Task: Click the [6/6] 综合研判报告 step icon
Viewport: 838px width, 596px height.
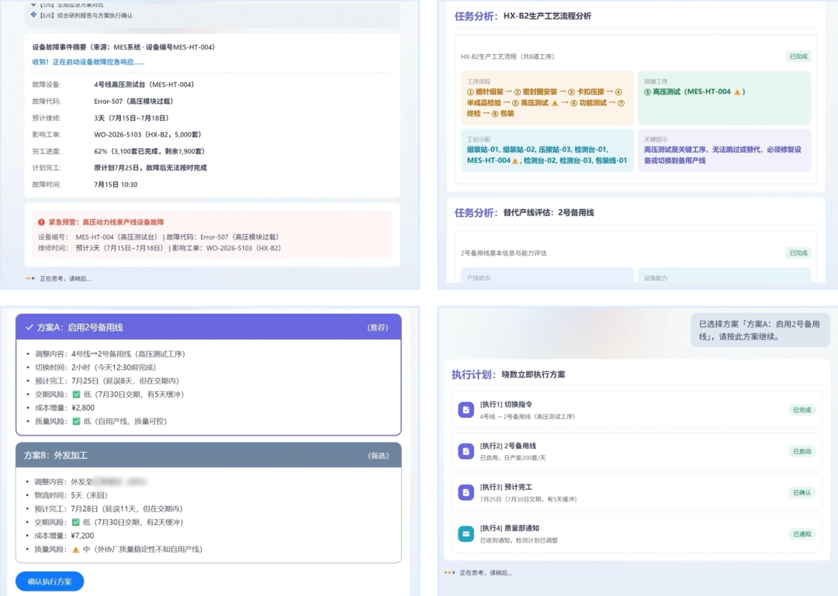Action: [33, 15]
